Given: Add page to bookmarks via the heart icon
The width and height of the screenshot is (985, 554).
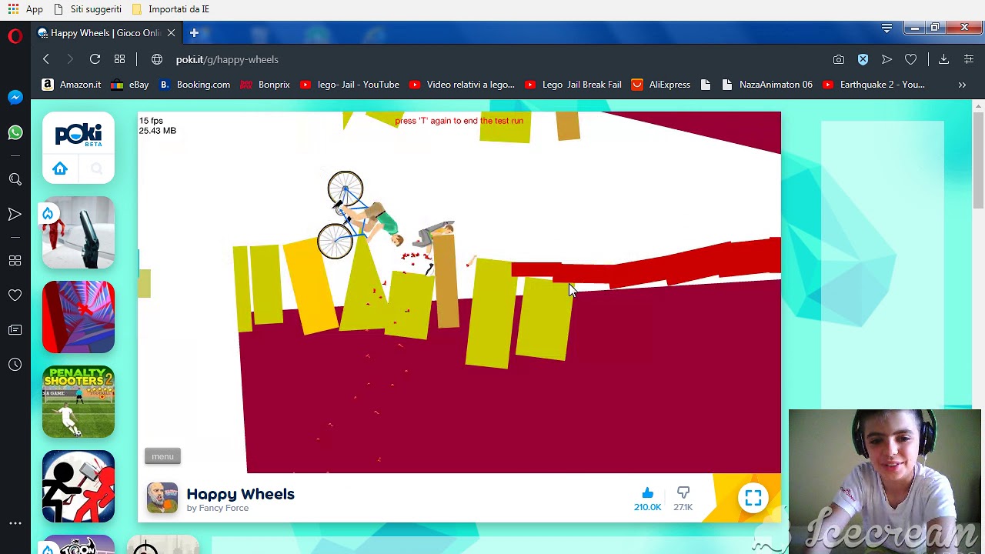Looking at the screenshot, I should click(910, 59).
